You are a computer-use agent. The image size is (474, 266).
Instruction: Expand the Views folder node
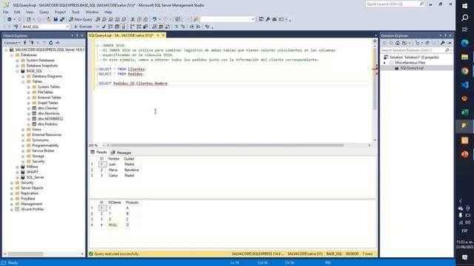pyautogui.click(x=23, y=129)
